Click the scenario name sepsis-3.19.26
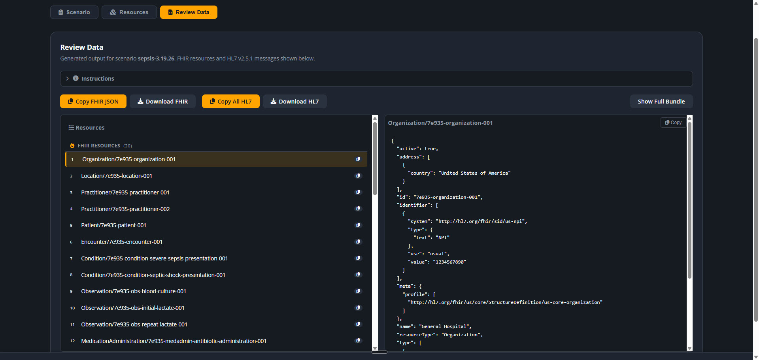 (x=156, y=58)
